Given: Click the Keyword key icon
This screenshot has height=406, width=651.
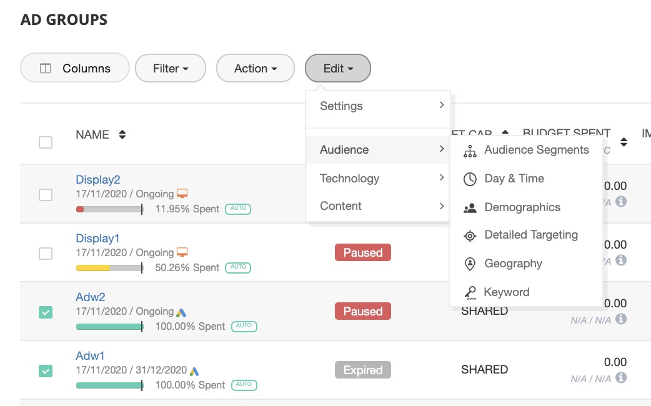Looking at the screenshot, I should coord(470,292).
